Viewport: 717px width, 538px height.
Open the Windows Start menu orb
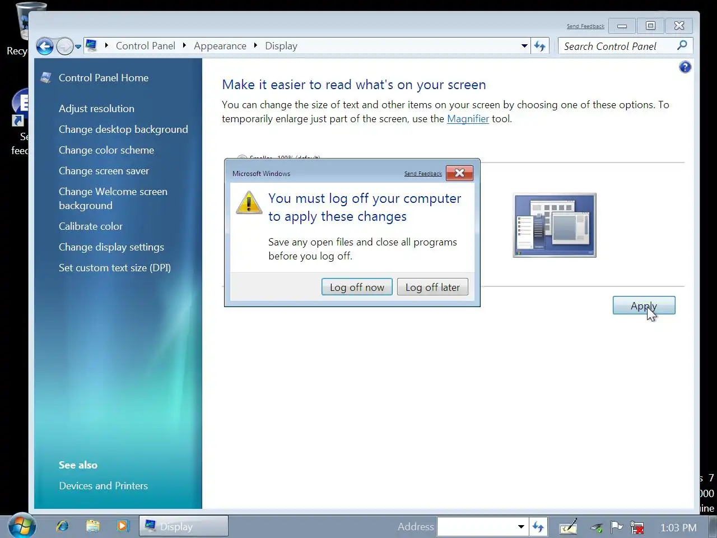(x=22, y=526)
